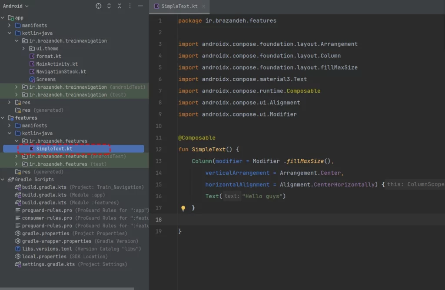Click the Collapse All icon in project panel
The image size is (445, 290).
pos(120,6)
